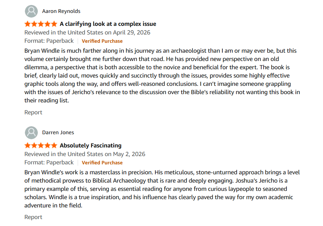Click Darren Jones' profile avatar icon

click(31, 133)
